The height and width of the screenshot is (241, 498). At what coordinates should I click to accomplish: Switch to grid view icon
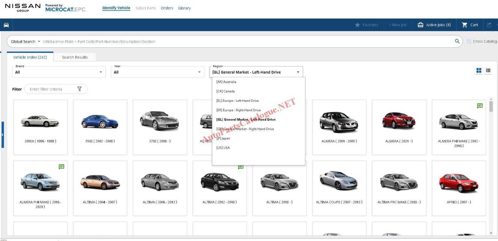(479, 71)
